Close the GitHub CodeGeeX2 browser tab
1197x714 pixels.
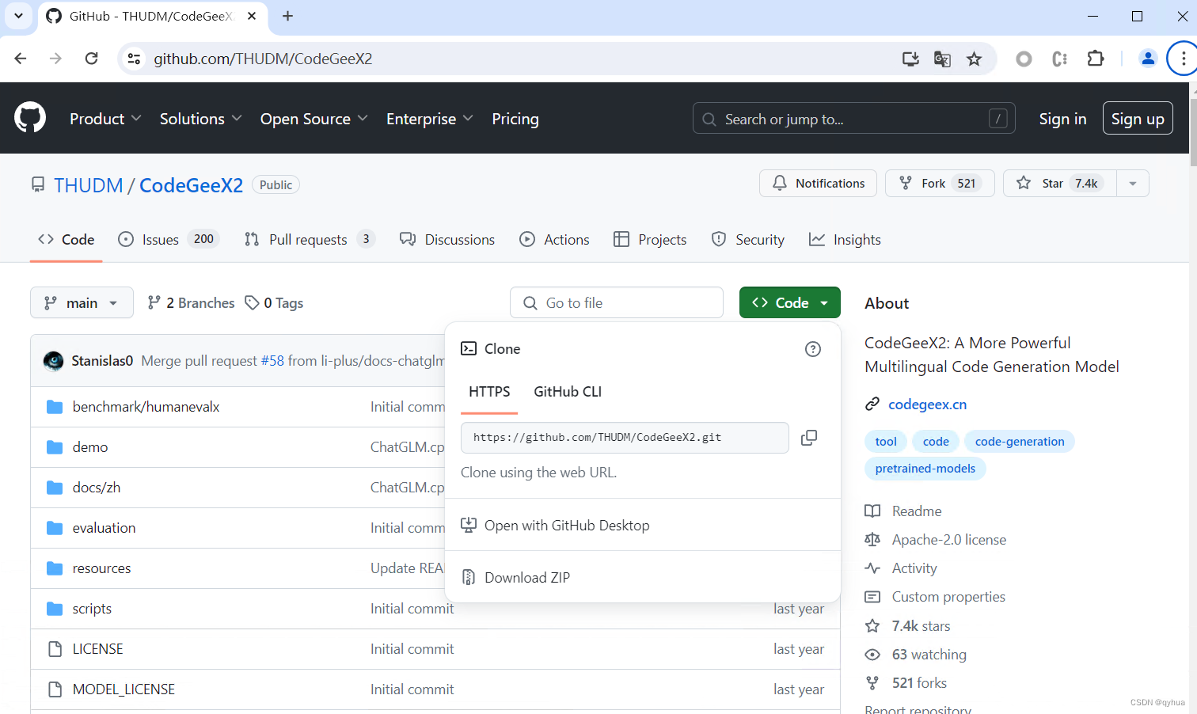[x=252, y=16]
